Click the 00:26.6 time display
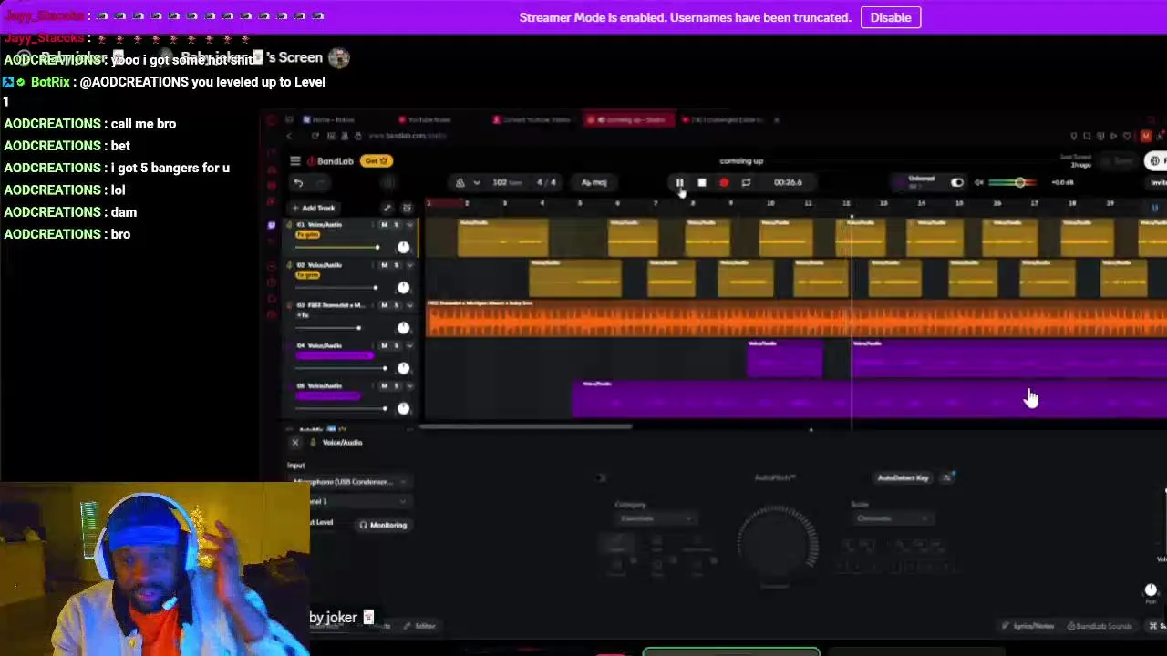The width and height of the screenshot is (1167, 656). (x=788, y=182)
